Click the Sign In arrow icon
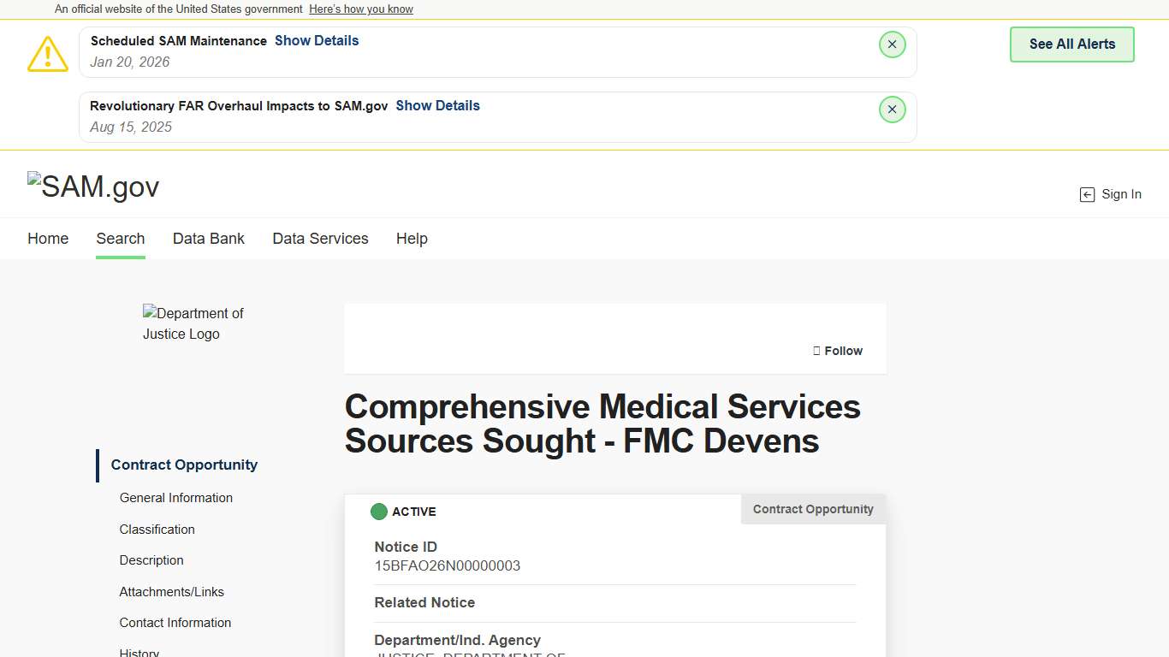The image size is (1169, 657). point(1087,195)
